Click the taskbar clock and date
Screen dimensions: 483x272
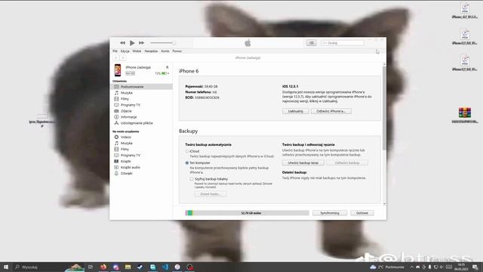(461, 267)
